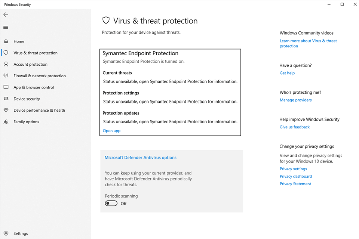359x239 pixels.
Task: Expand Microsoft Defender Antivirus options
Action: coord(140,158)
